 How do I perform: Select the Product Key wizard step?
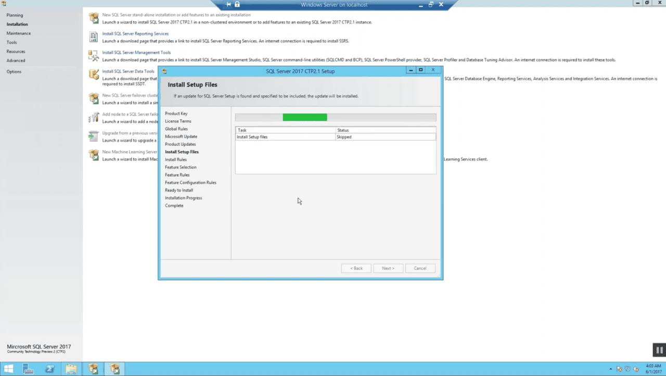tap(176, 114)
